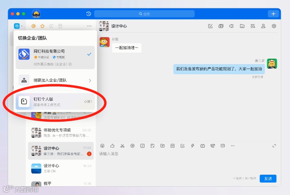
Task: Click the new document icon in input toolbar
Action: pos(153,146)
